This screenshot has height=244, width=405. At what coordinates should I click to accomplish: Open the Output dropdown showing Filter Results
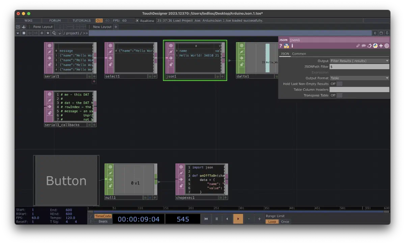click(x=359, y=61)
